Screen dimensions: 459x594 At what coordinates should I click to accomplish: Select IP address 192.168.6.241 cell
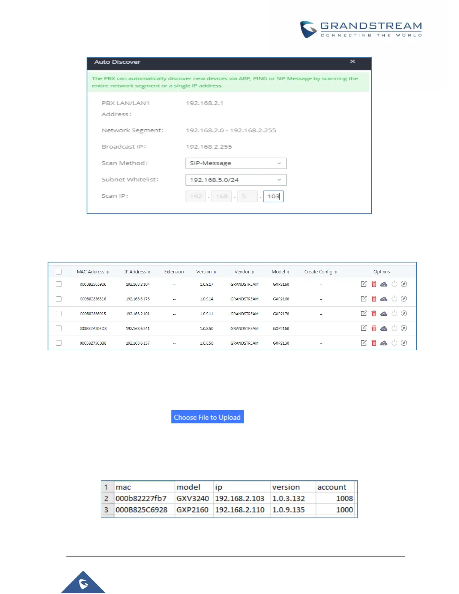coord(138,328)
